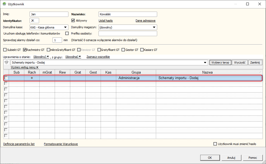
Task: Click the Anuluj button
Action: point(231,158)
